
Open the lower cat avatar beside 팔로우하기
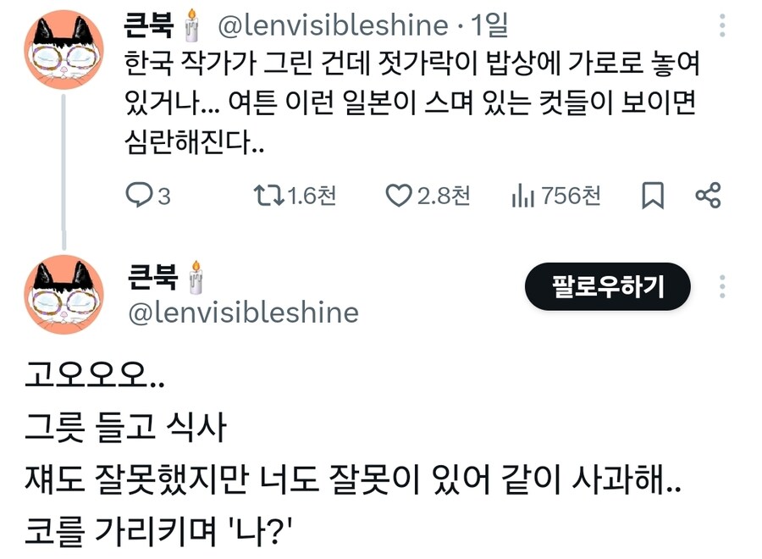point(64,293)
